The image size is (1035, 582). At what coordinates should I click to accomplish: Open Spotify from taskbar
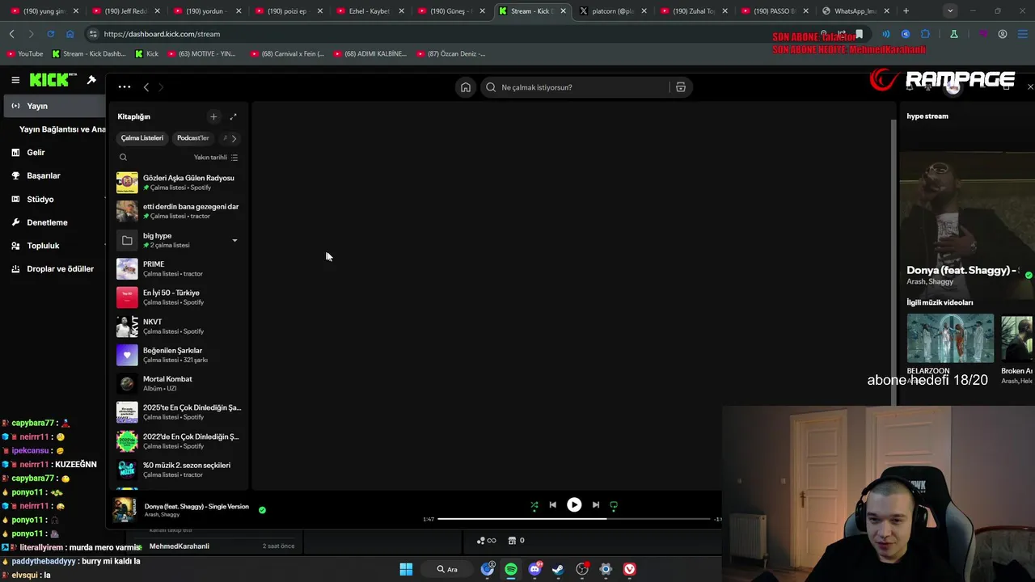click(511, 569)
